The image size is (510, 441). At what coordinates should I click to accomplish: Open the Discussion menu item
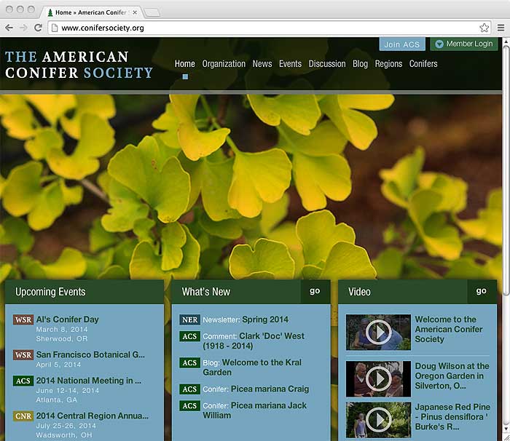pos(327,64)
